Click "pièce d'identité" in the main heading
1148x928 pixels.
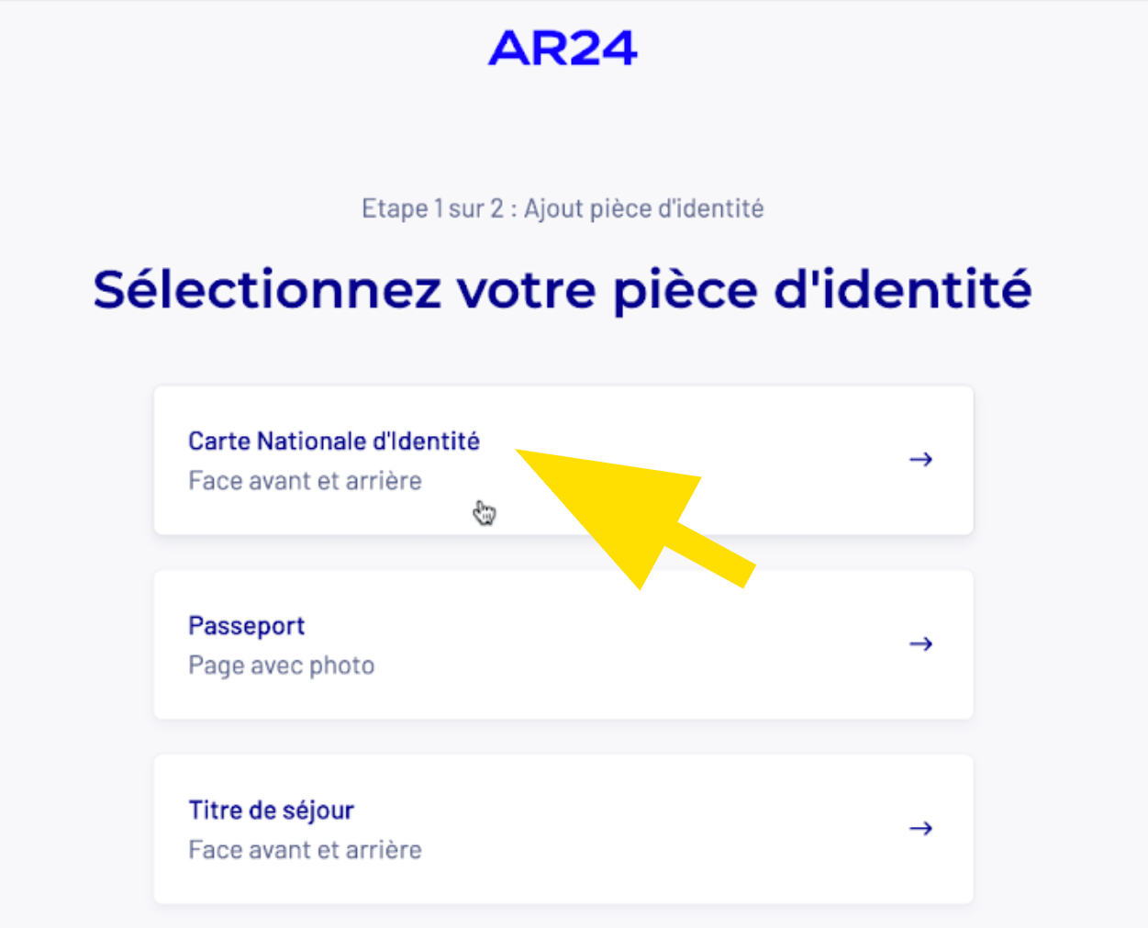click(x=822, y=290)
